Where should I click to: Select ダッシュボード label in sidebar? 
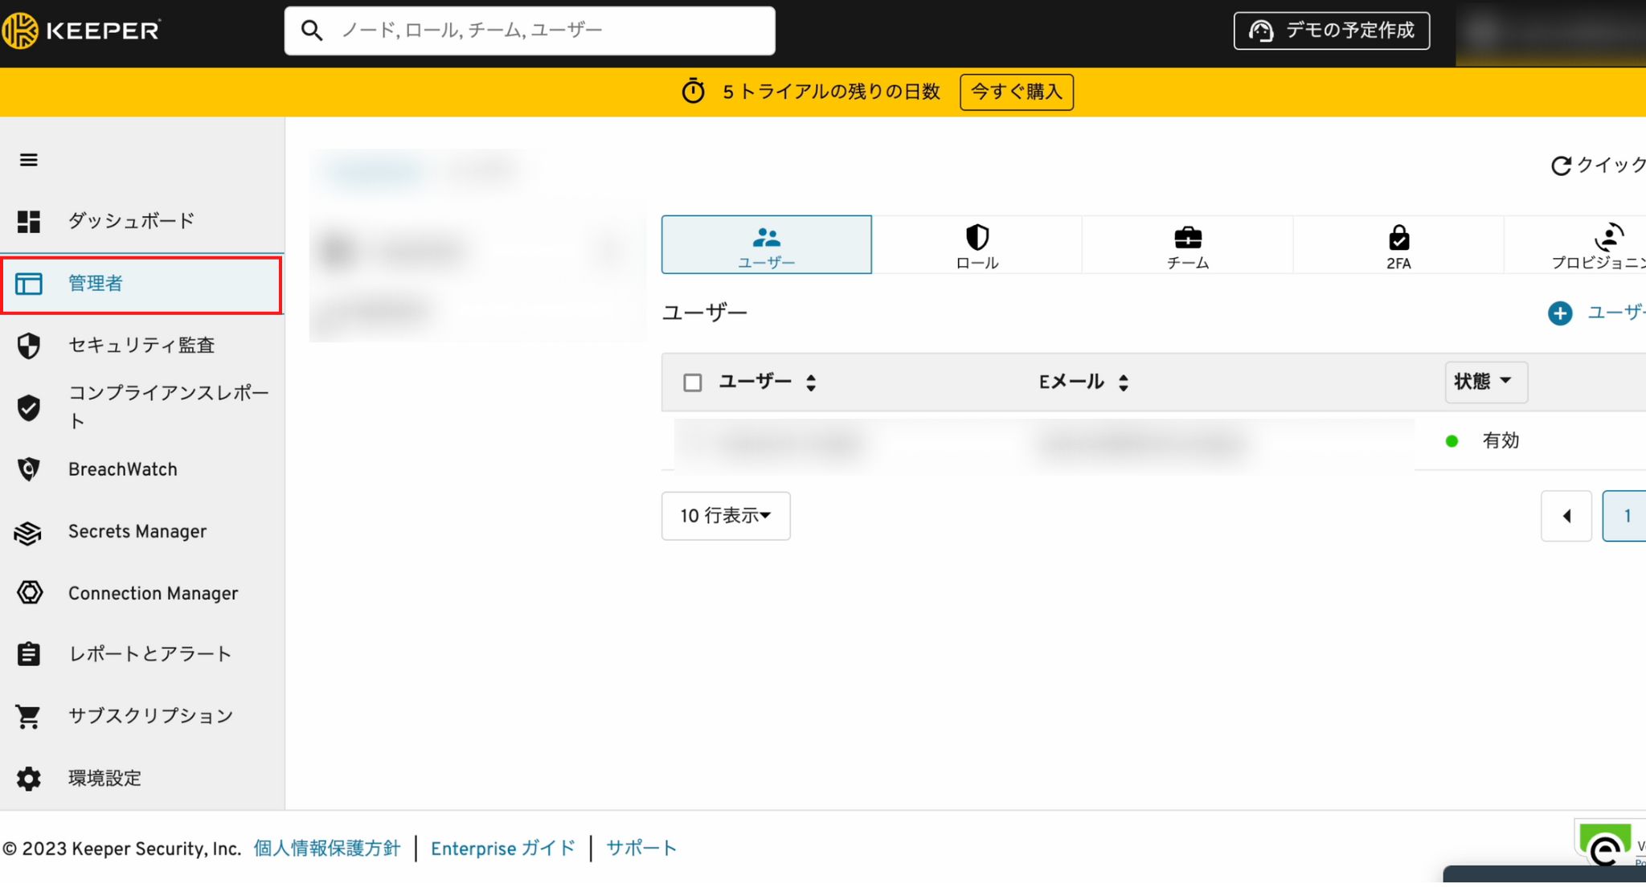click(x=131, y=221)
